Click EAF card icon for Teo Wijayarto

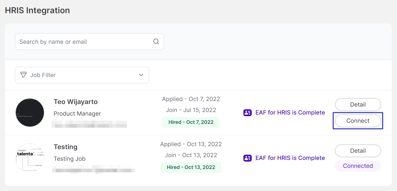pyautogui.click(x=248, y=113)
